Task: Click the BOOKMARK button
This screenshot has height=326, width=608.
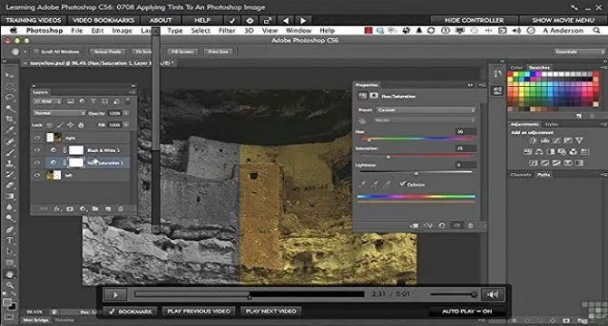Action: 131,312
